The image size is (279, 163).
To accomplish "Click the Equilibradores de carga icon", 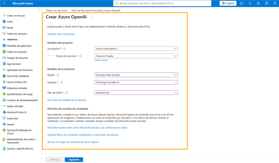I will point(4,94).
